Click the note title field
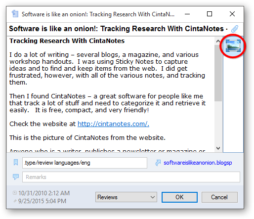 click(119, 29)
